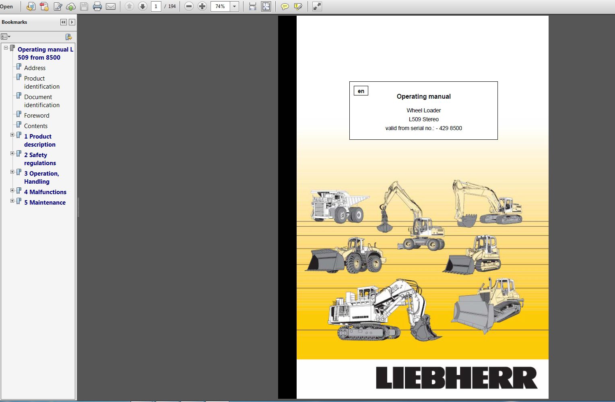615x402 pixels.
Task: Open the Foreword bookmark
Action: coord(37,115)
